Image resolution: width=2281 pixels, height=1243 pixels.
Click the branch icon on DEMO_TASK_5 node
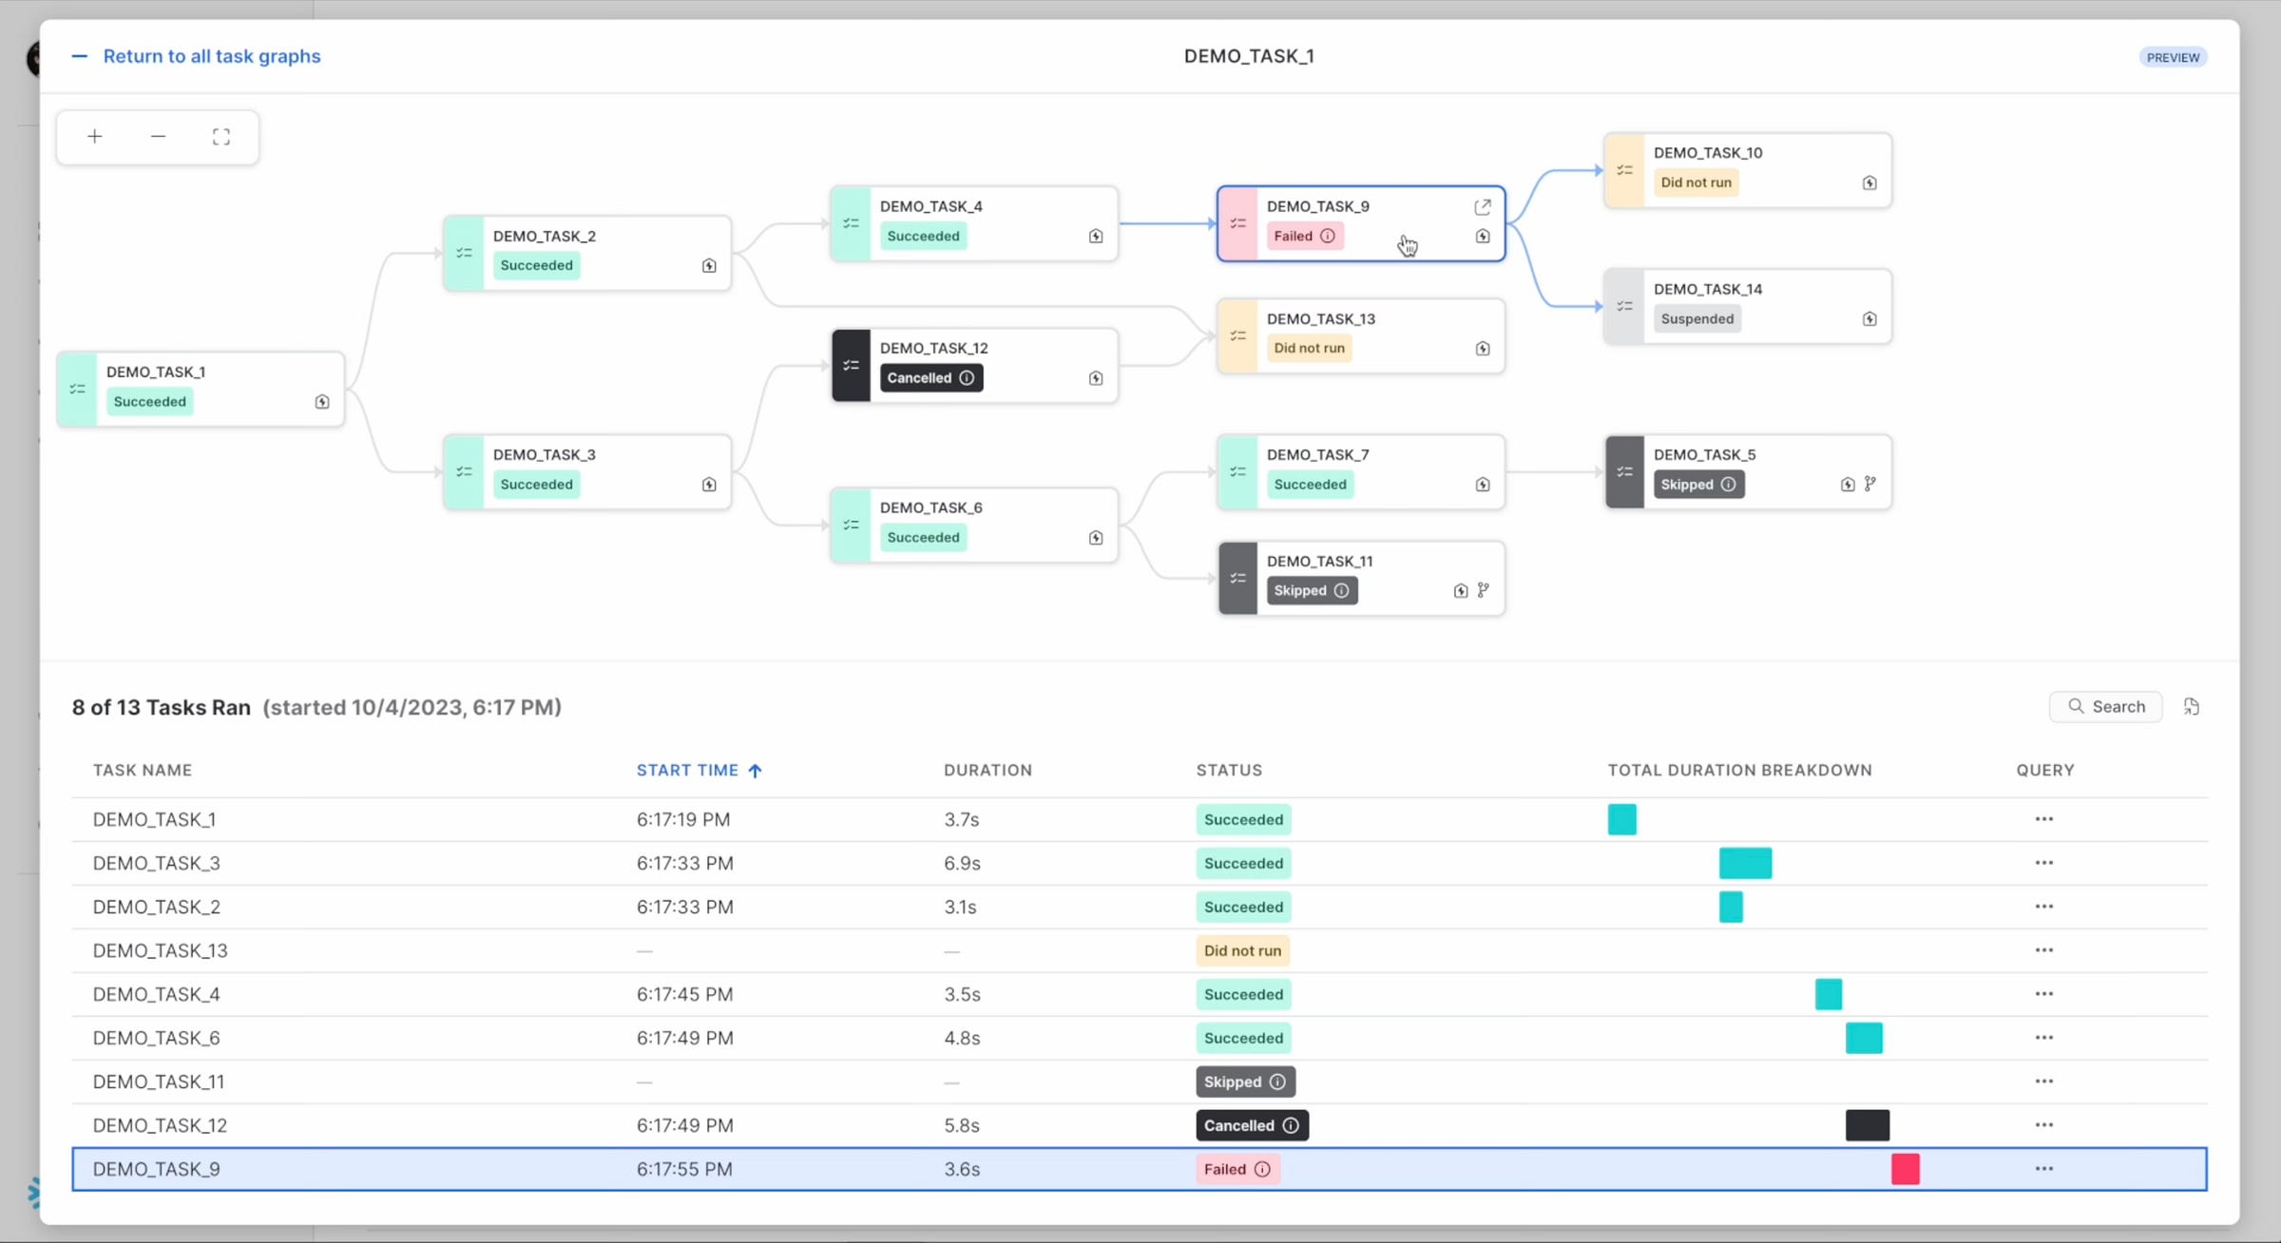point(1870,484)
